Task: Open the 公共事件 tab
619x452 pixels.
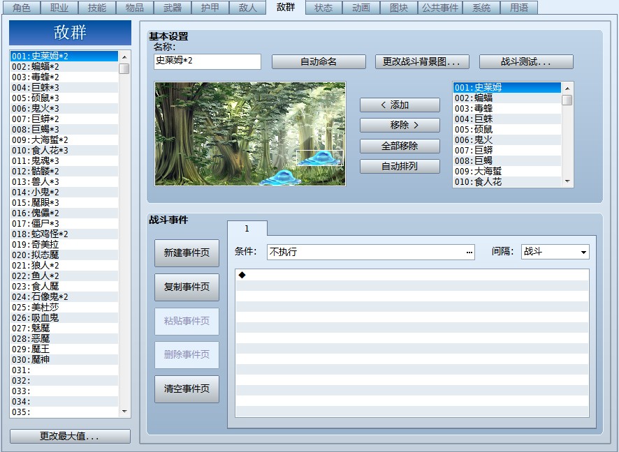Action: click(x=440, y=8)
